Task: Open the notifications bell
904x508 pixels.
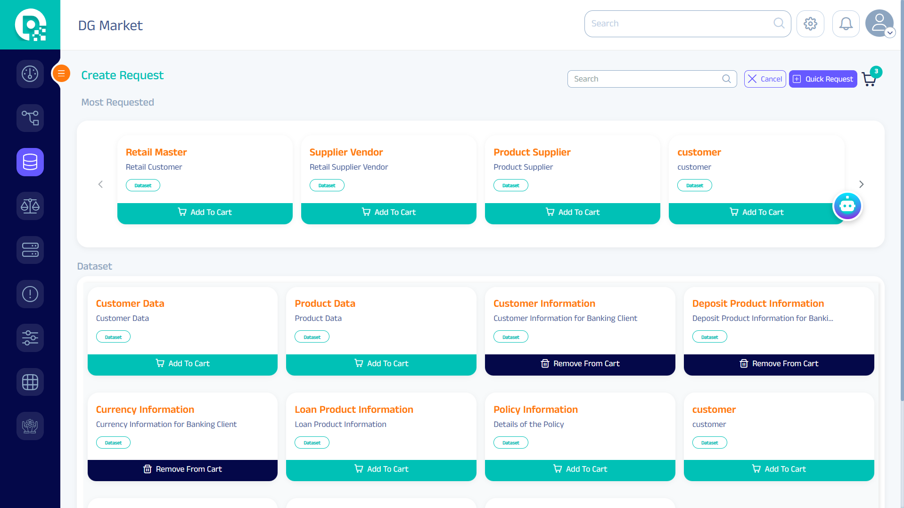Action: 846,24
